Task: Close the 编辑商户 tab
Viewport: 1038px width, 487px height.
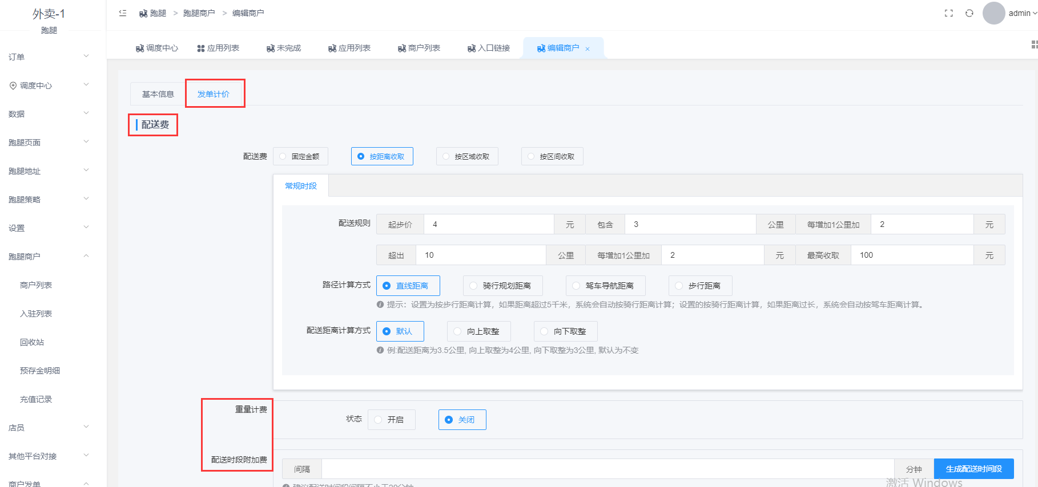Action: pyautogui.click(x=588, y=49)
